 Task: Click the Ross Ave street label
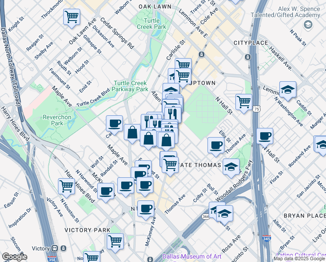(x=231, y=244)
